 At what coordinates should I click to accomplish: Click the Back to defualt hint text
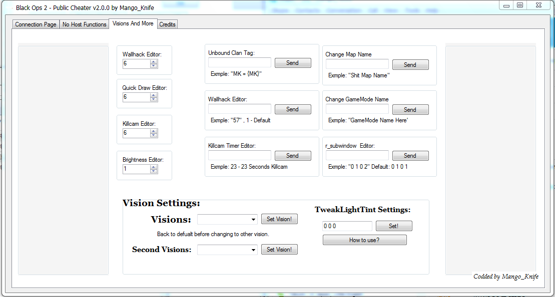(x=213, y=234)
